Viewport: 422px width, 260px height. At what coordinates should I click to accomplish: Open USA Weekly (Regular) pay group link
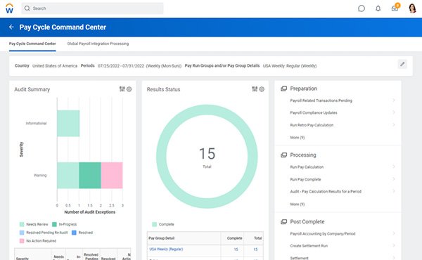tap(166, 249)
